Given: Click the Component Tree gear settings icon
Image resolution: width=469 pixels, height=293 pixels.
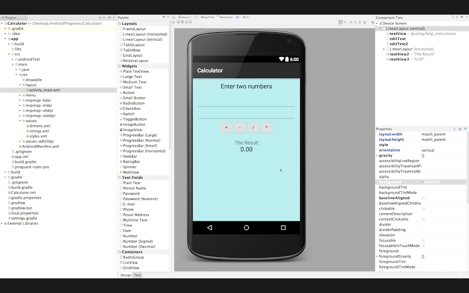Looking at the screenshot, I should [462, 17].
